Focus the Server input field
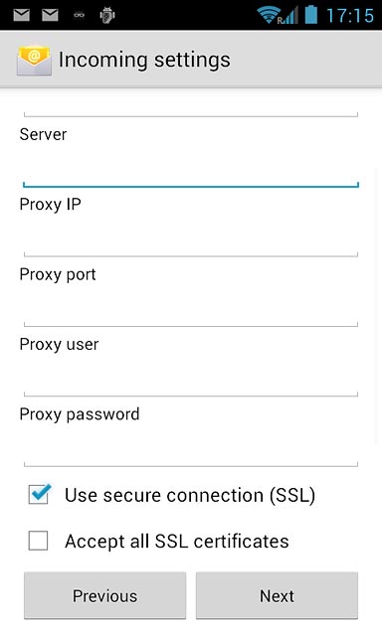The image size is (382, 636). point(191,170)
